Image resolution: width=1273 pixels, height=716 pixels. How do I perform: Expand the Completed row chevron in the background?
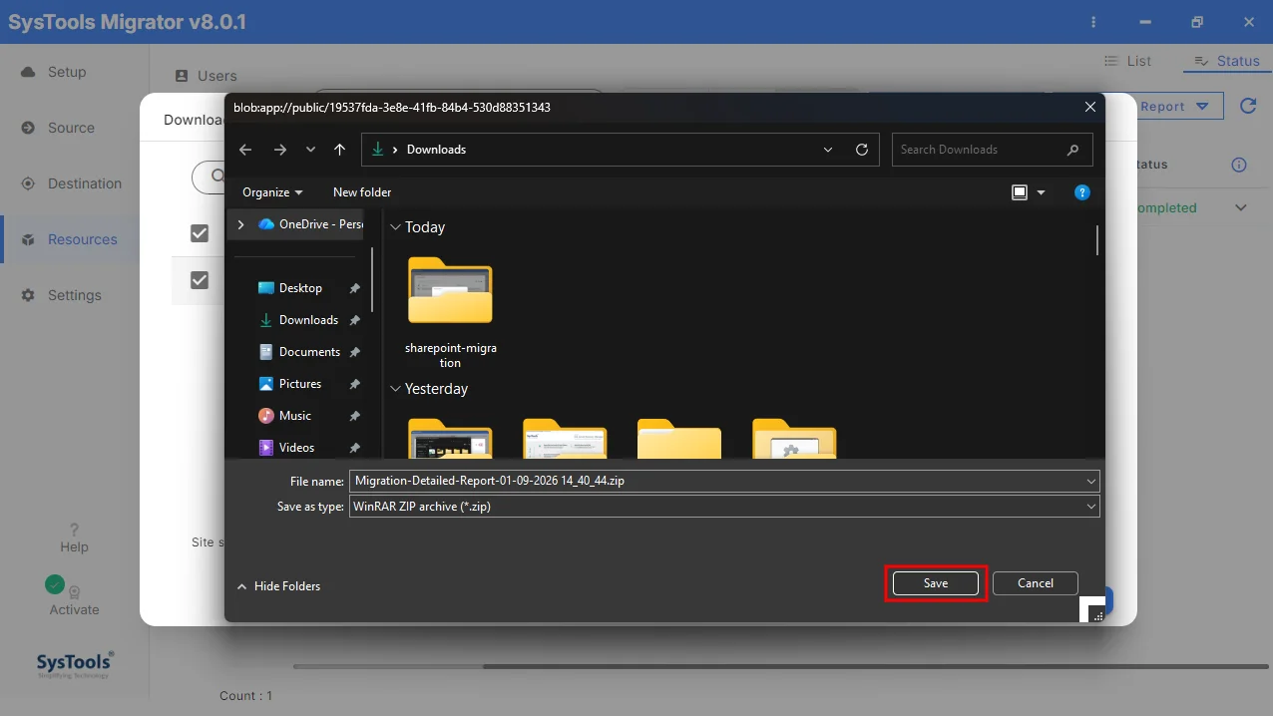pos(1241,208)
